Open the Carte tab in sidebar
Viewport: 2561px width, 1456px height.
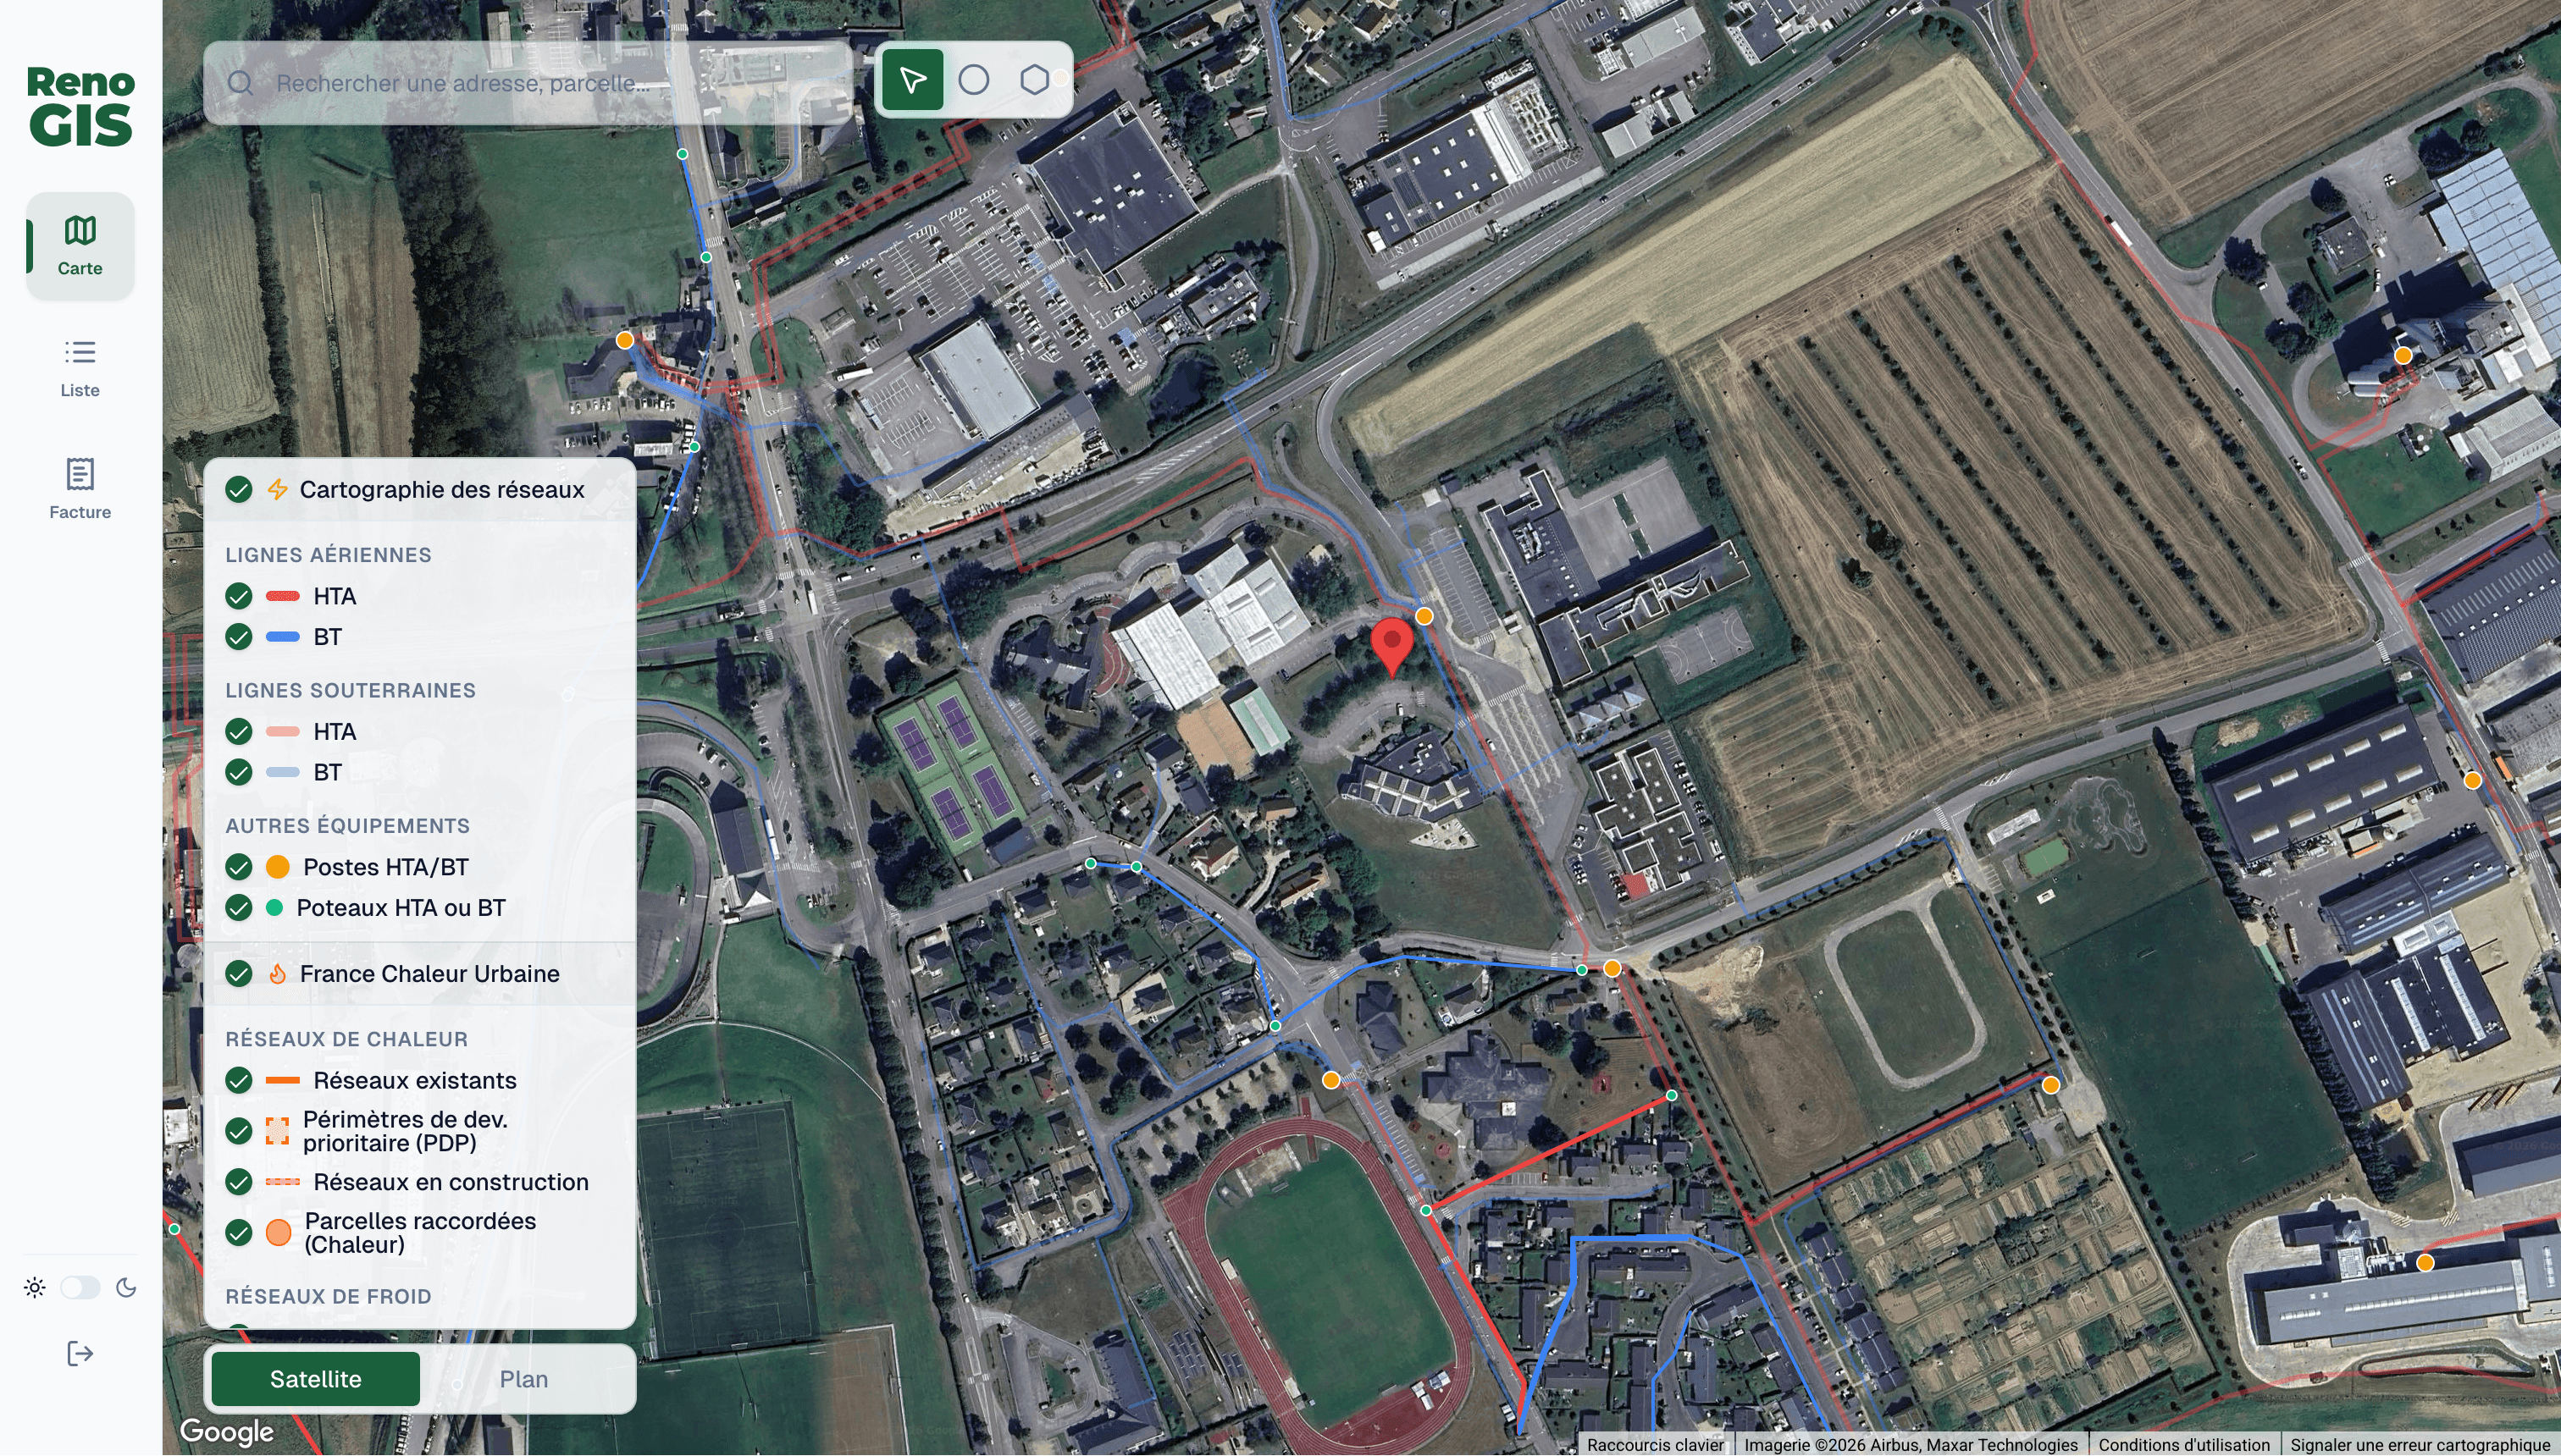[80, 246]
